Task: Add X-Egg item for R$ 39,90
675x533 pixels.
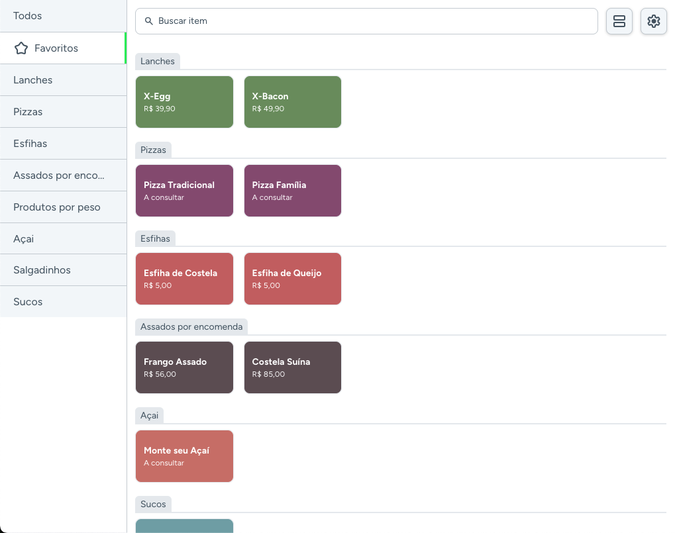Action: tap(184, 102)
